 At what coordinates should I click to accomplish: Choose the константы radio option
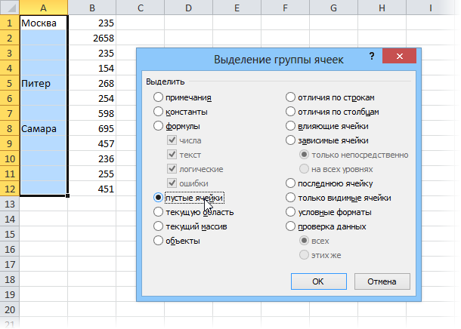click(x=158, y=112)
